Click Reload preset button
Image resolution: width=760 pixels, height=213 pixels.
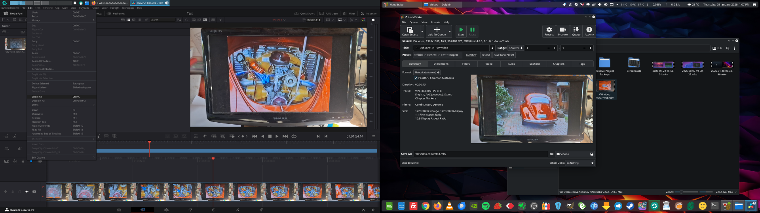pyautogui.click(x=486, y=55)
